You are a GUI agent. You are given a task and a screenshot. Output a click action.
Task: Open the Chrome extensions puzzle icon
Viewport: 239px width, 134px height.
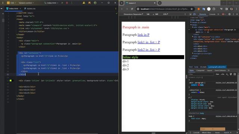tap(214, 9)
